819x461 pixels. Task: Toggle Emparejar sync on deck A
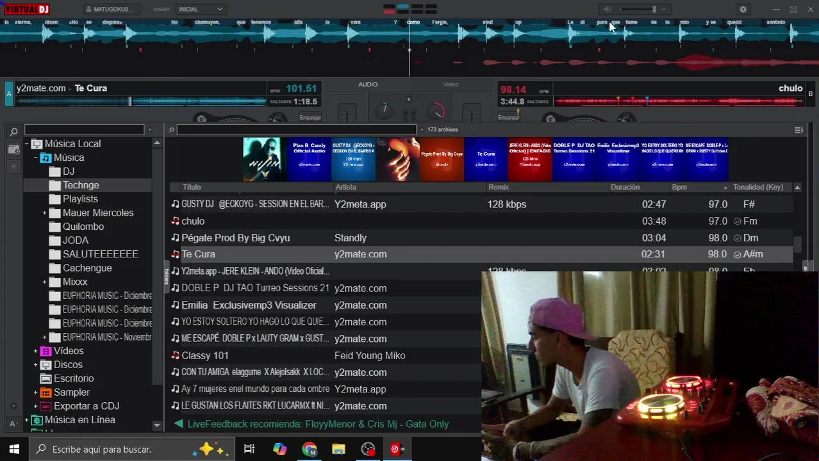pyautogui.click(x=310, y=117)
